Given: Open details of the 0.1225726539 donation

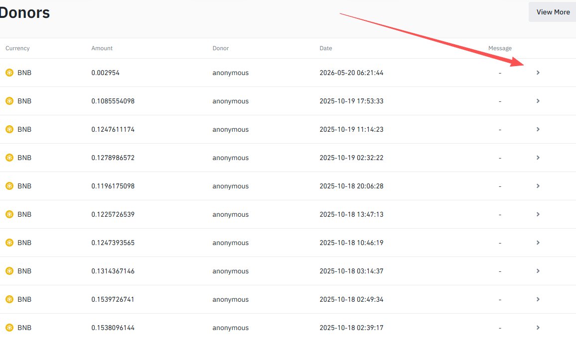Looking at the screenshot, I should (538, 214).
